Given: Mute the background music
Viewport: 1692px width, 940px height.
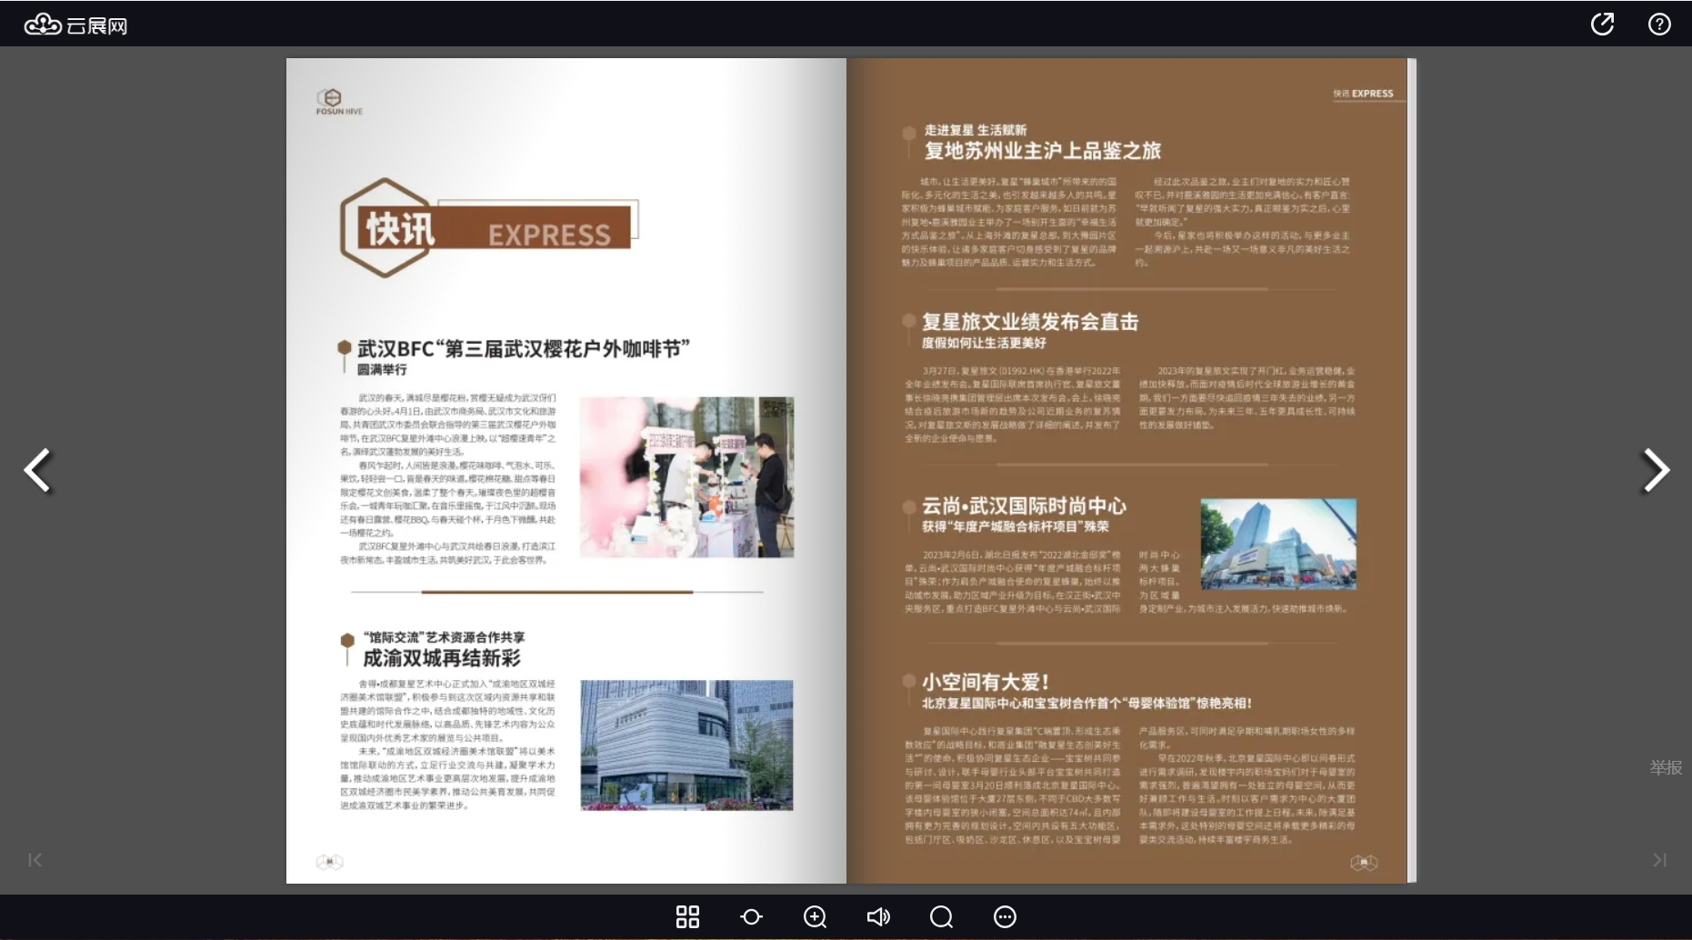Looking at the screenshot, I should coord(878,916).
